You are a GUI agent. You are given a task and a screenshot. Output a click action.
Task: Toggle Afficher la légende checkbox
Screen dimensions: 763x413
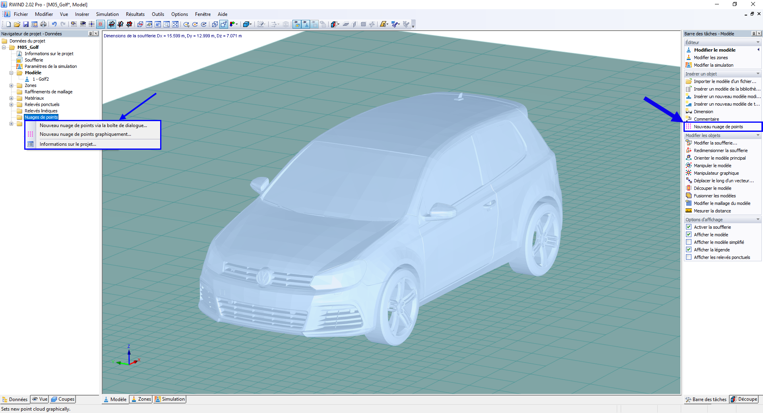point(689,250)
